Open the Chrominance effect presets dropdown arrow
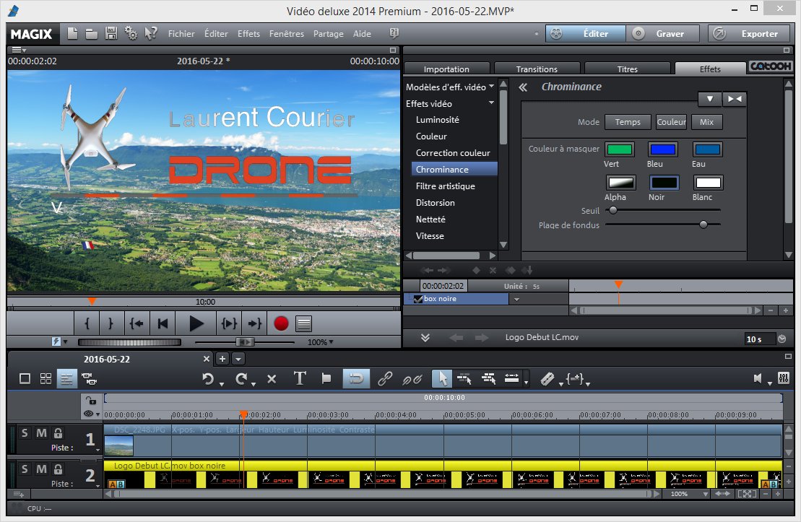This screenshot has height=522, width=801. tap(709, 99)
